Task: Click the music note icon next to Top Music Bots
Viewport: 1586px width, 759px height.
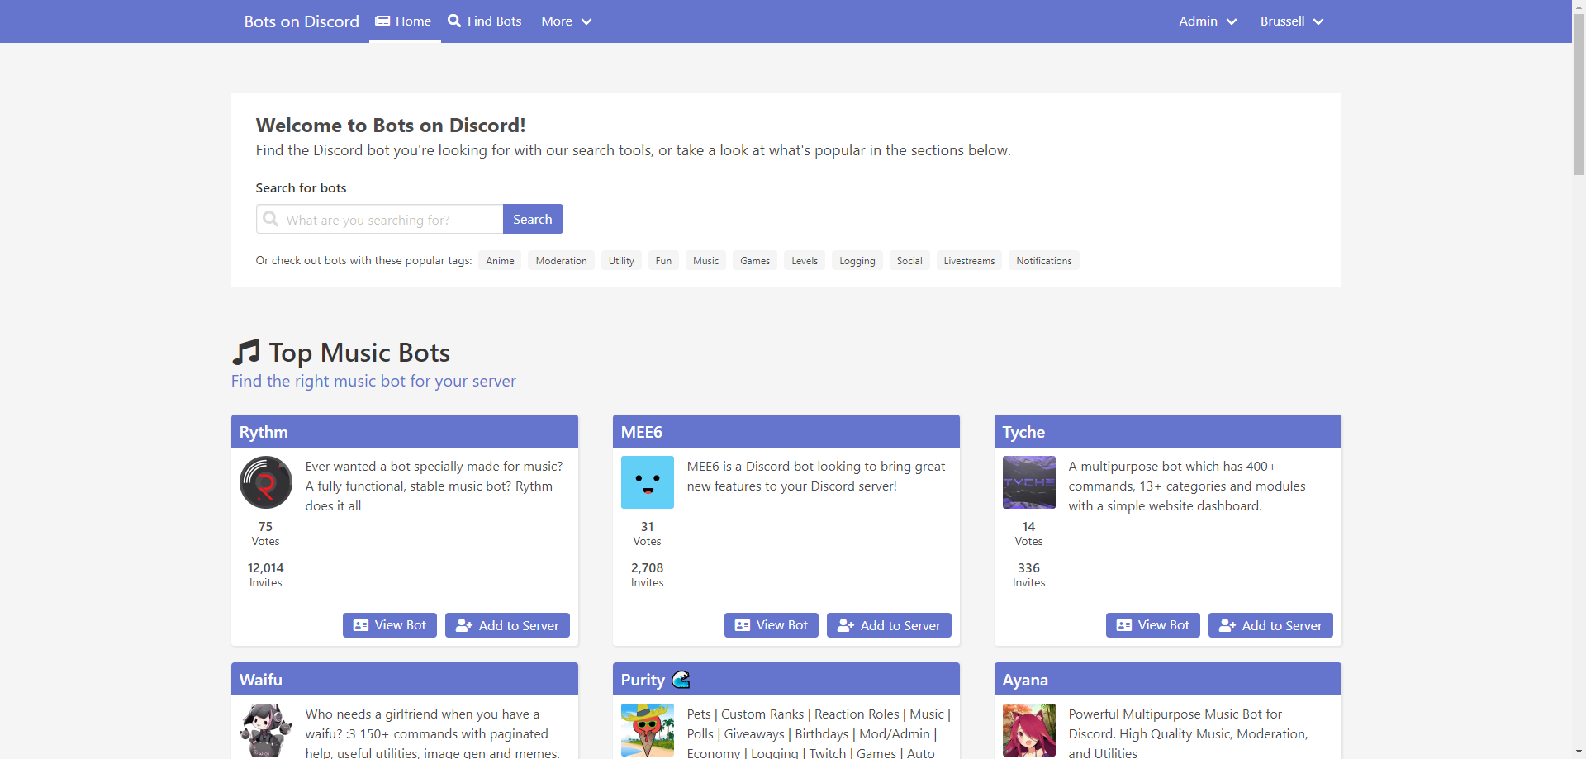Action: (x=245, y=352)
